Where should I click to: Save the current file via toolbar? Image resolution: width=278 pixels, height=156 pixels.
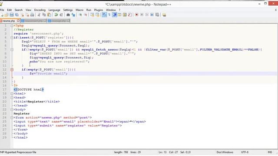tap(12, 15)
